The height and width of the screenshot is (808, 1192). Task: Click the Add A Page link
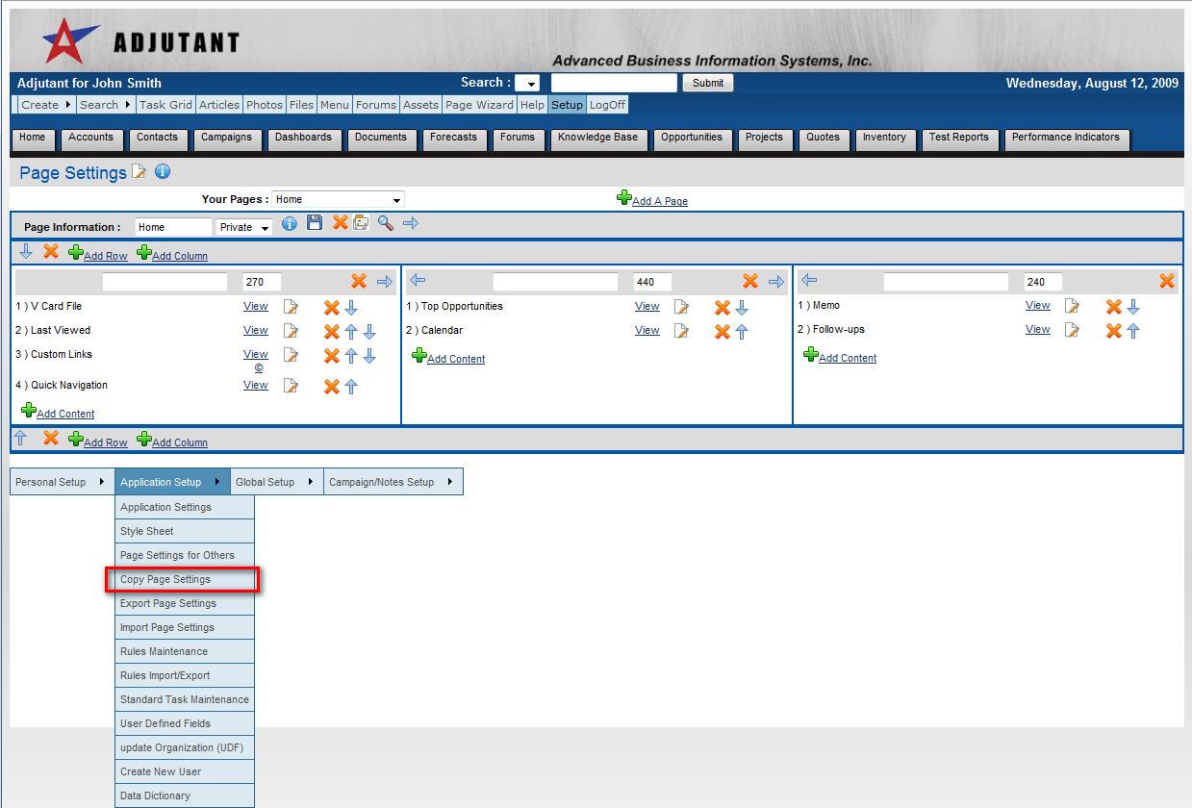659,201
